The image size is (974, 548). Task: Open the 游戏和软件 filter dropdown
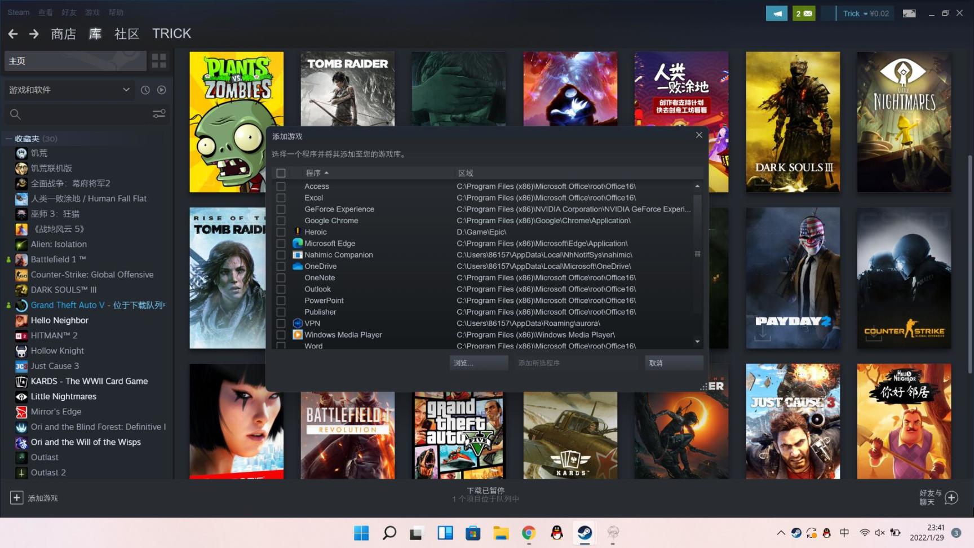tap(69, 90)
